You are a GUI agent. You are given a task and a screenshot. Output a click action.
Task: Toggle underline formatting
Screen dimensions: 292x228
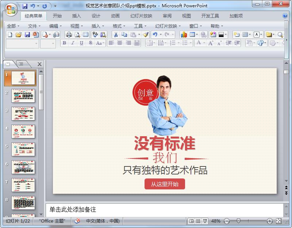coord(81,43)
